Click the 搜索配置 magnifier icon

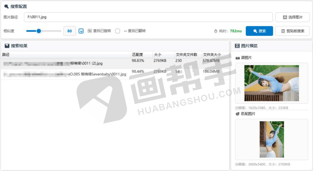pyautogui.click(x=6, y=7)
